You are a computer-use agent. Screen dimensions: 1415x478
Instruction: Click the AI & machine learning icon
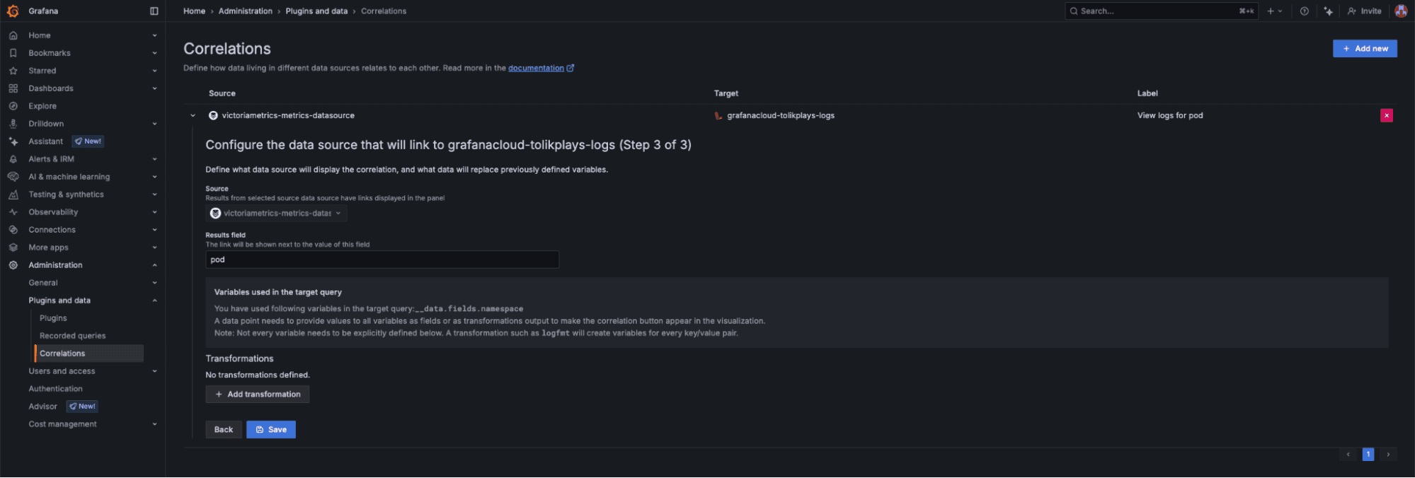[13, 177]
